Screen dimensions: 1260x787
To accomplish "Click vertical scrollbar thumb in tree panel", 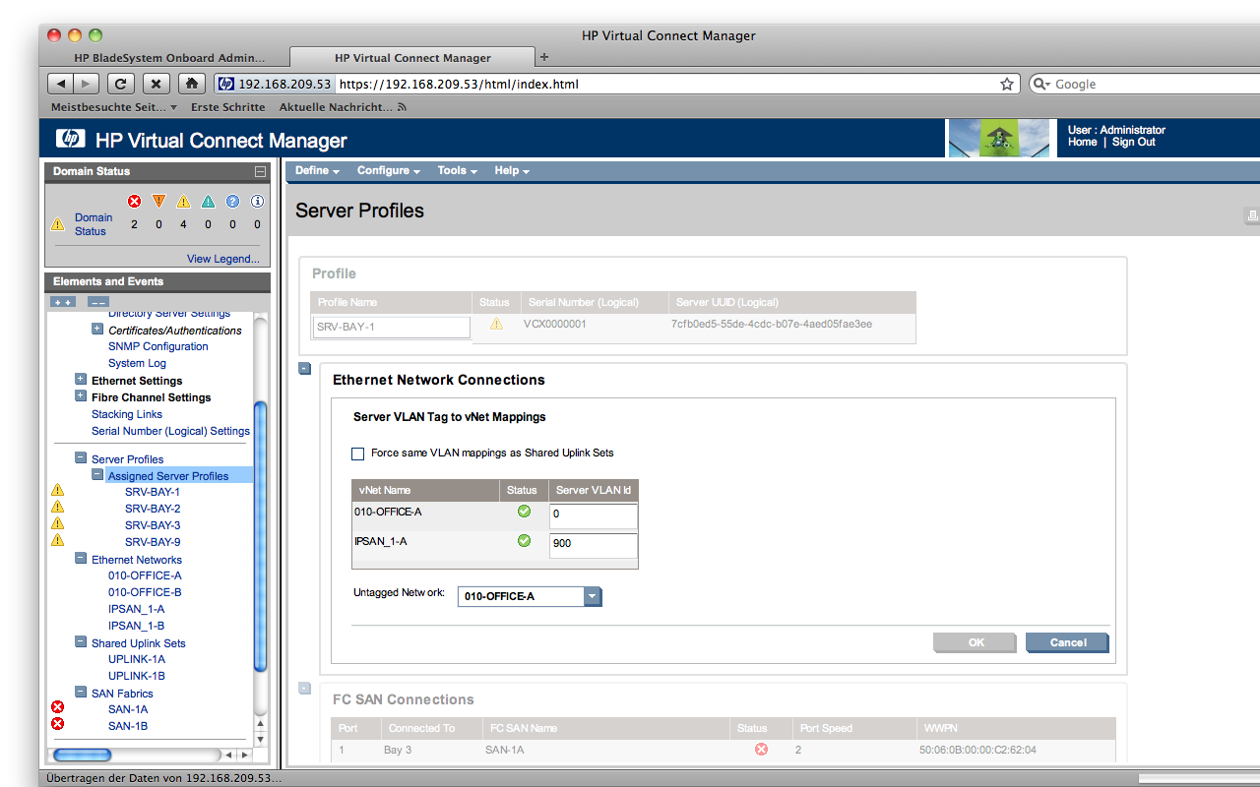I will (260, 536).
